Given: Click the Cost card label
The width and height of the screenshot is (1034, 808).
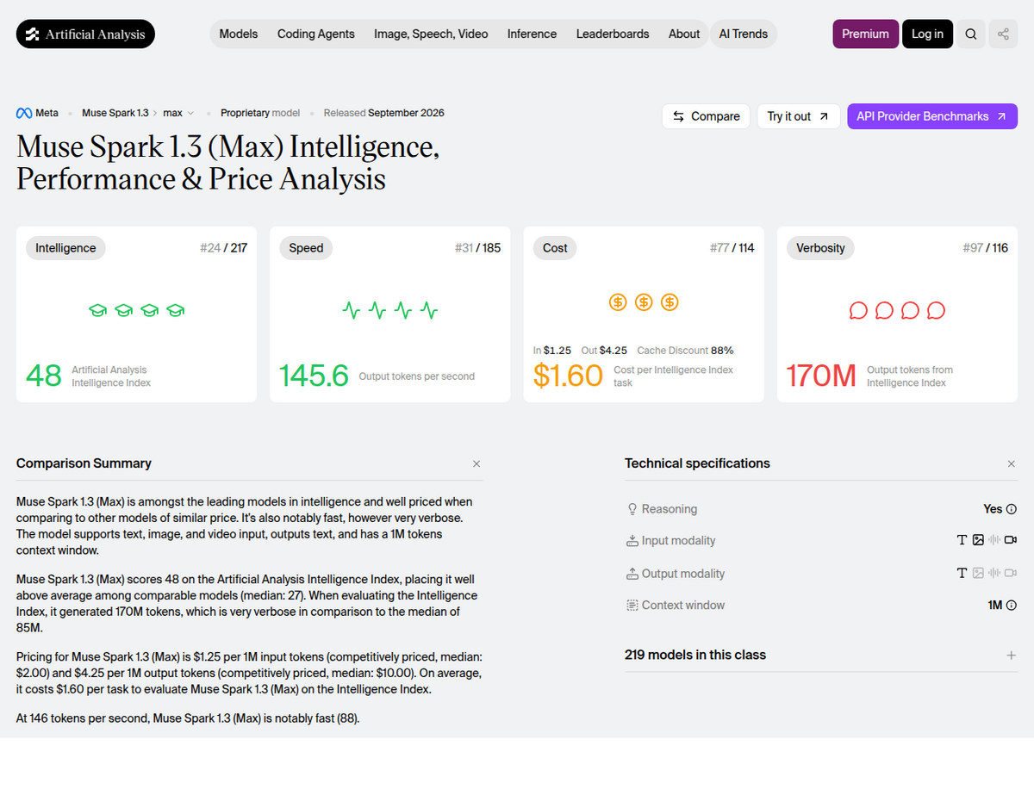Looking at the screenshot, I should [x=555, y=248].
